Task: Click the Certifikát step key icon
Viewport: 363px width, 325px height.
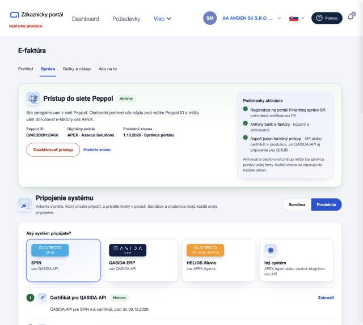Action: pos(43,297)
